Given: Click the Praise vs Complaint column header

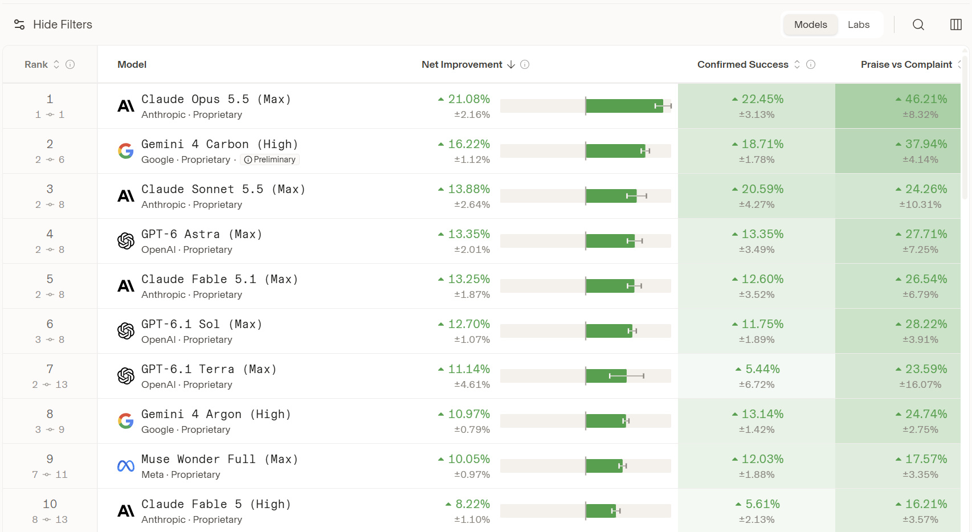Looking at the screenshot, I should point(906,64).
